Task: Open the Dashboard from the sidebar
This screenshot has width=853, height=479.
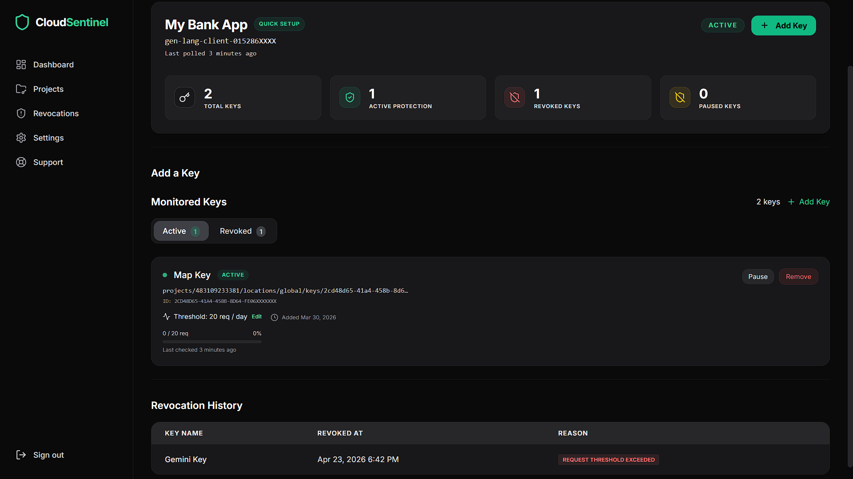Action: (x=21, y=64)
